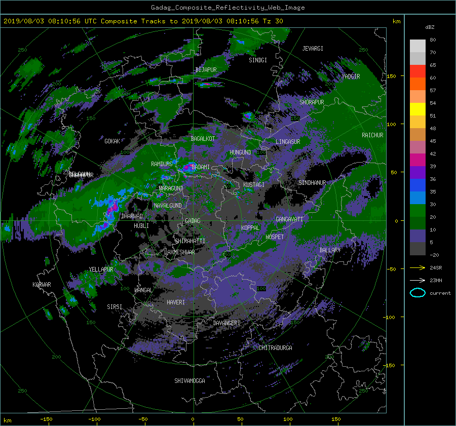Select the purple 36-39 dBZ swatch

pyautogui.click(x=417, y=173)
